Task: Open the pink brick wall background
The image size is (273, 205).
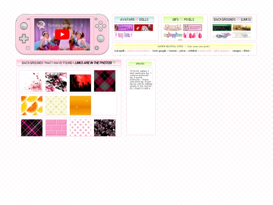Action: 56,128
